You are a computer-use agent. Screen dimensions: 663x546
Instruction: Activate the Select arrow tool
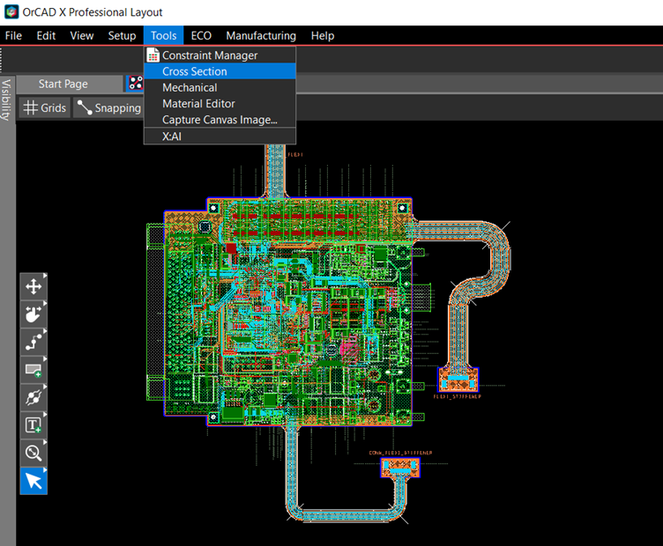[34, 481]
